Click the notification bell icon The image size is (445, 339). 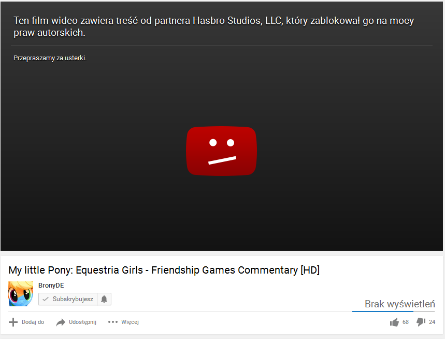(x=104, y=299)
